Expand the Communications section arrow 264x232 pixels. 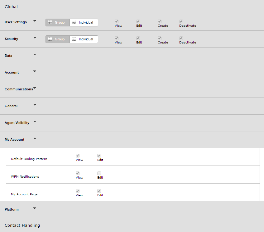(x=35, y=88)
